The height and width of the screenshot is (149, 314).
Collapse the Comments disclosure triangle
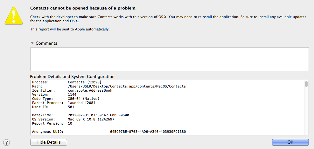(x=32, y=43)
